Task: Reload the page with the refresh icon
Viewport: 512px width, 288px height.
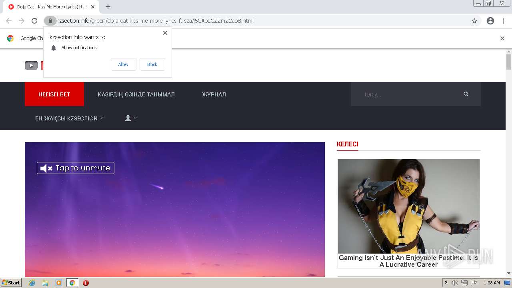Action: tap(34, 21)
